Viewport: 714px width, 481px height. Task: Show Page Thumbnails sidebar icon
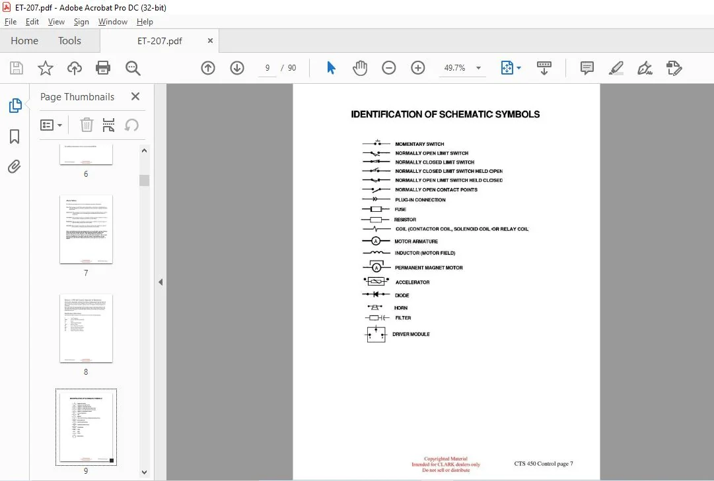tap(15, 106)
